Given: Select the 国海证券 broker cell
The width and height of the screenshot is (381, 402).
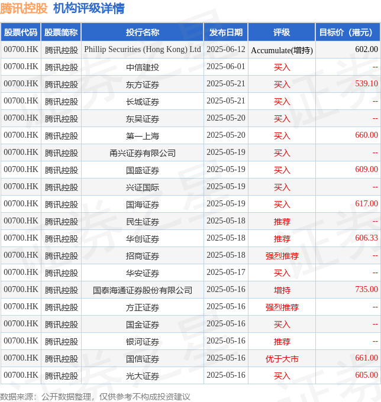Looking at the screenshot, I should (143, 205).
